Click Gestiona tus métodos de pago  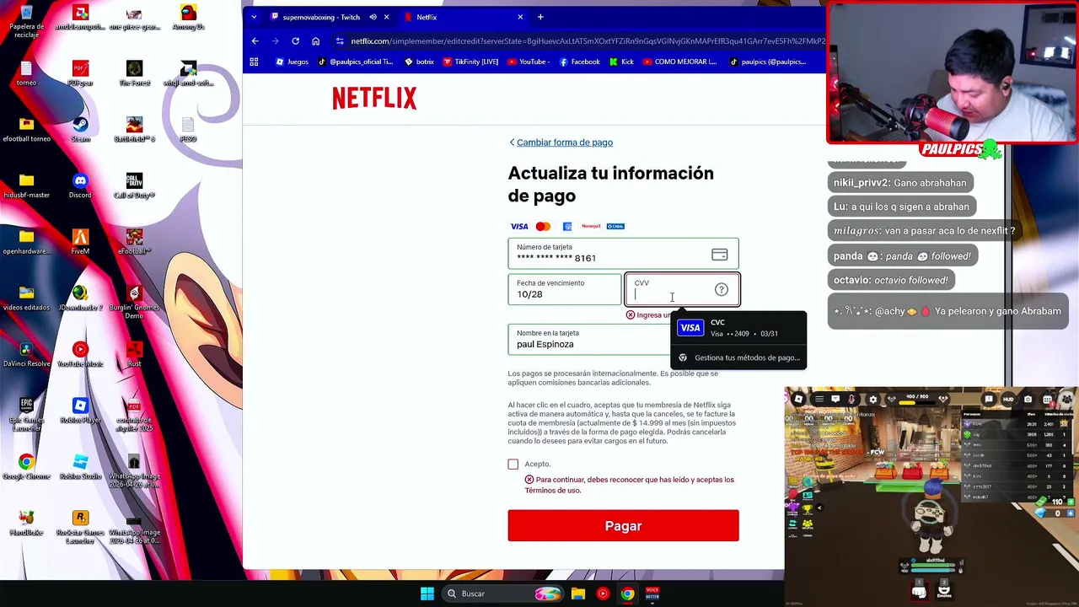point(738,357)
